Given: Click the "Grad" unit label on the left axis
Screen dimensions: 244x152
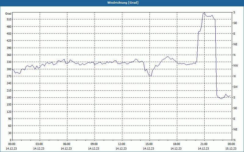Looking at the screenshot, I should tap(8, 14).
